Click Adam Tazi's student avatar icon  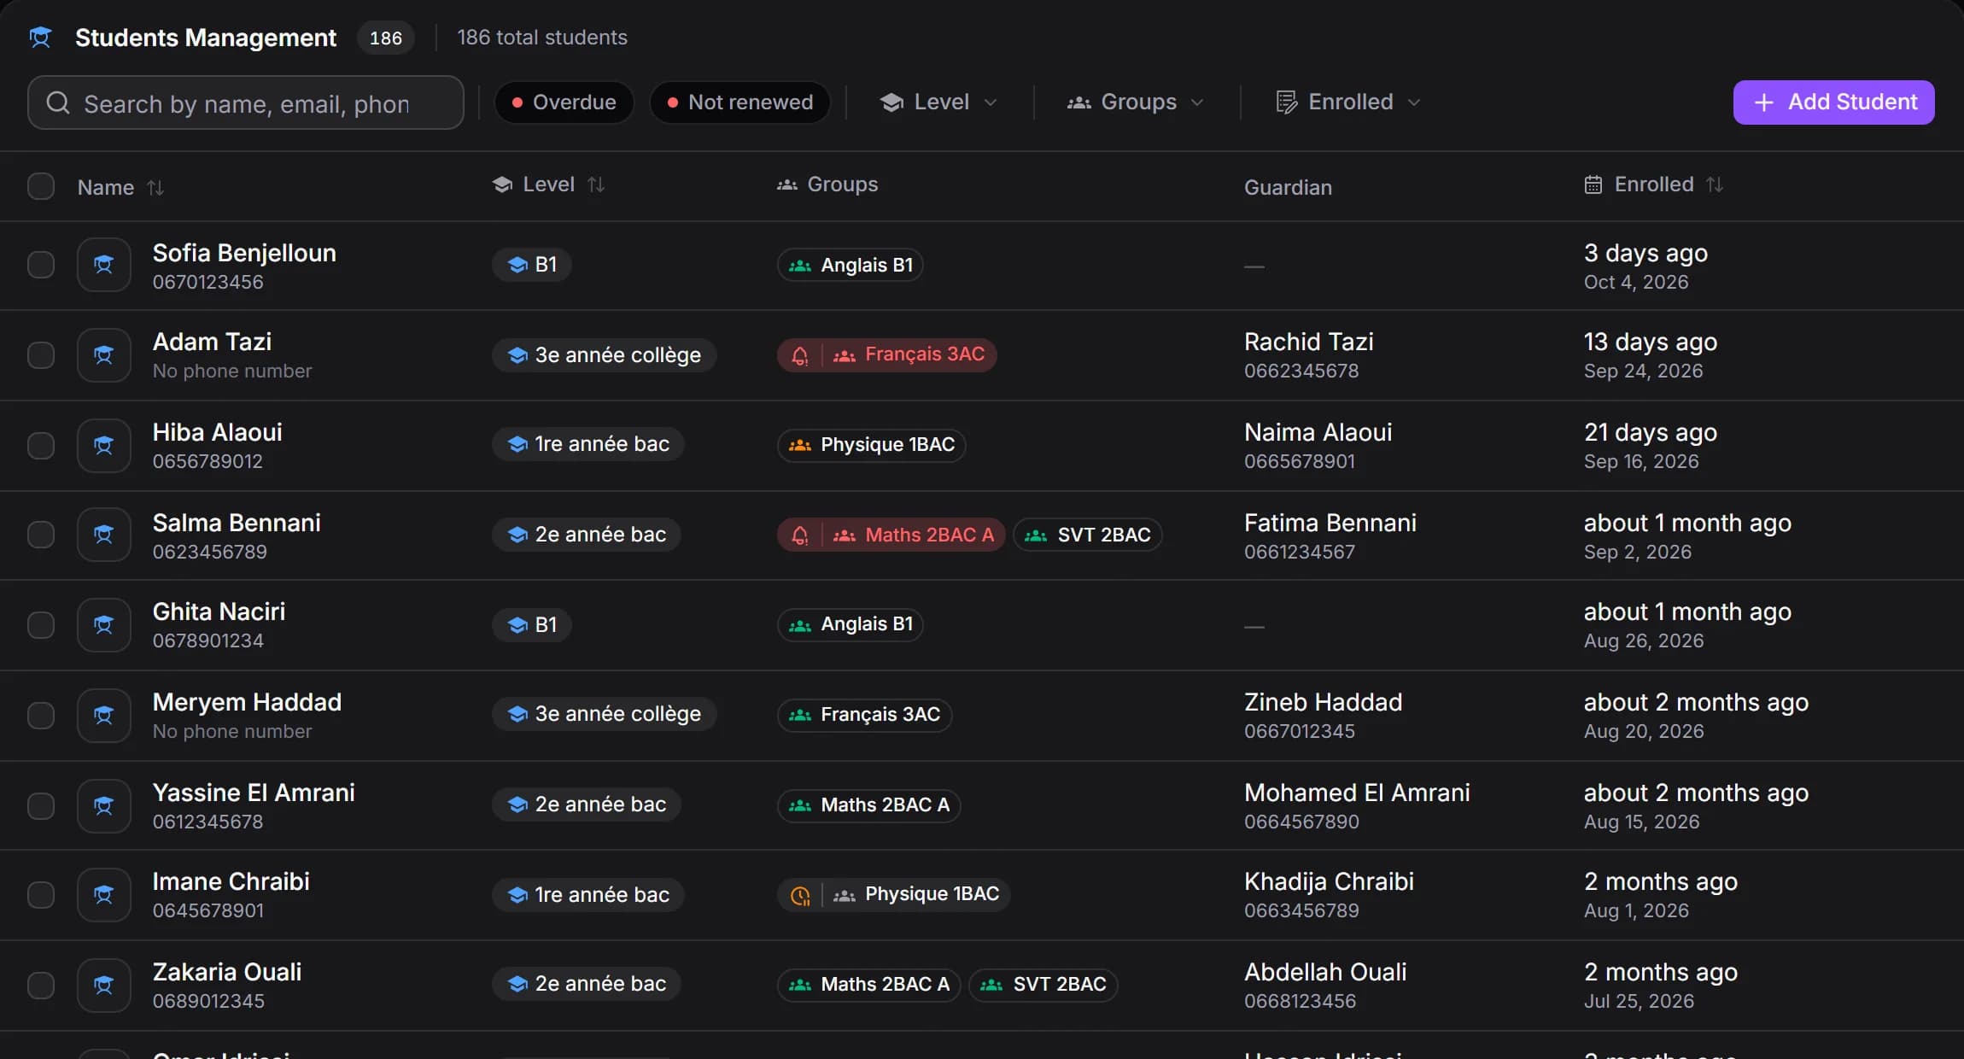click(103, 354)
